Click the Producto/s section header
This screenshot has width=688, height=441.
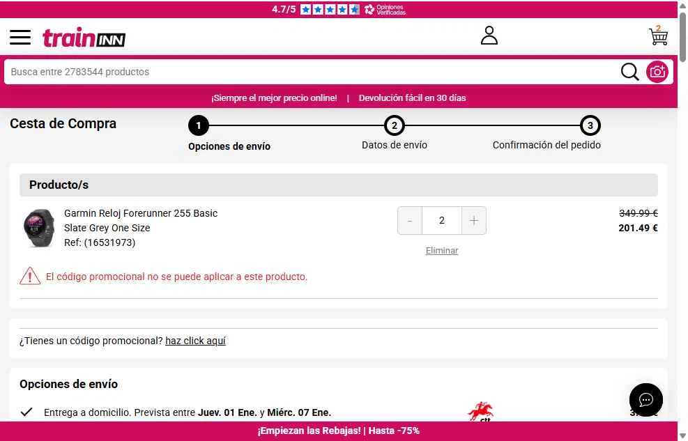point(338,185)
